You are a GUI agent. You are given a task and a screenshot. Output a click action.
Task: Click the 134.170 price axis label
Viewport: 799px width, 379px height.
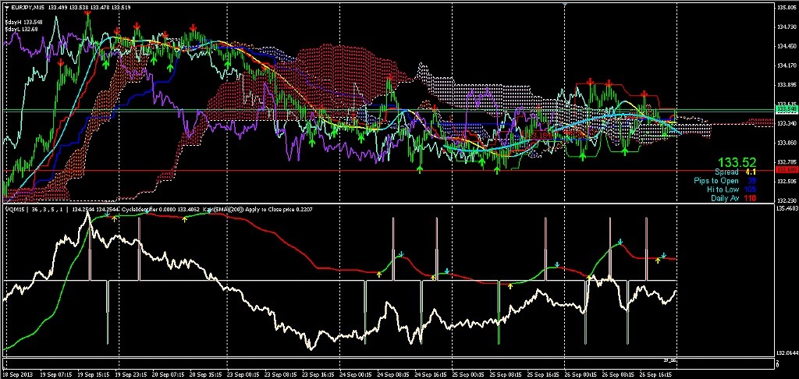tap(785, 66)
